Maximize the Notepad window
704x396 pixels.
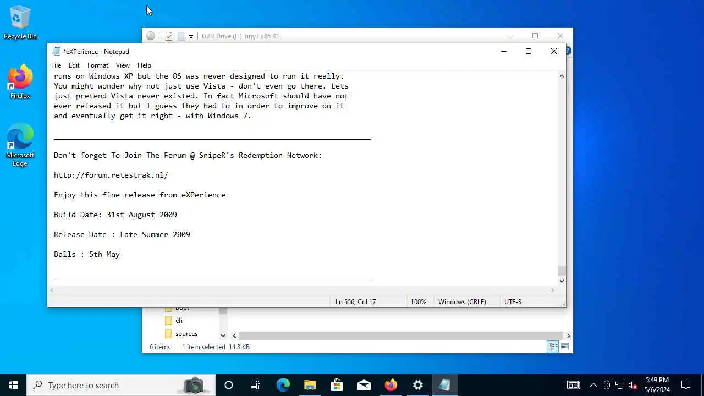click(529, 51)
